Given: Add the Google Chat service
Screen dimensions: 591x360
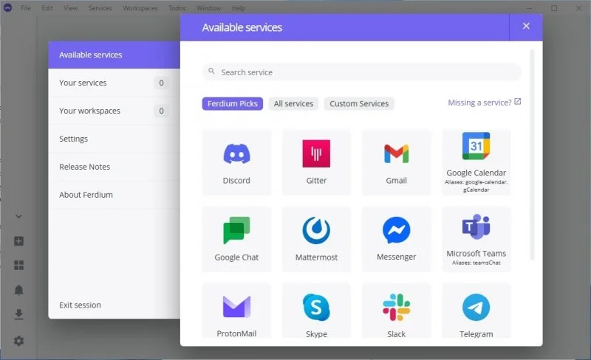Looking at the screenshot, I should (236, 239).
